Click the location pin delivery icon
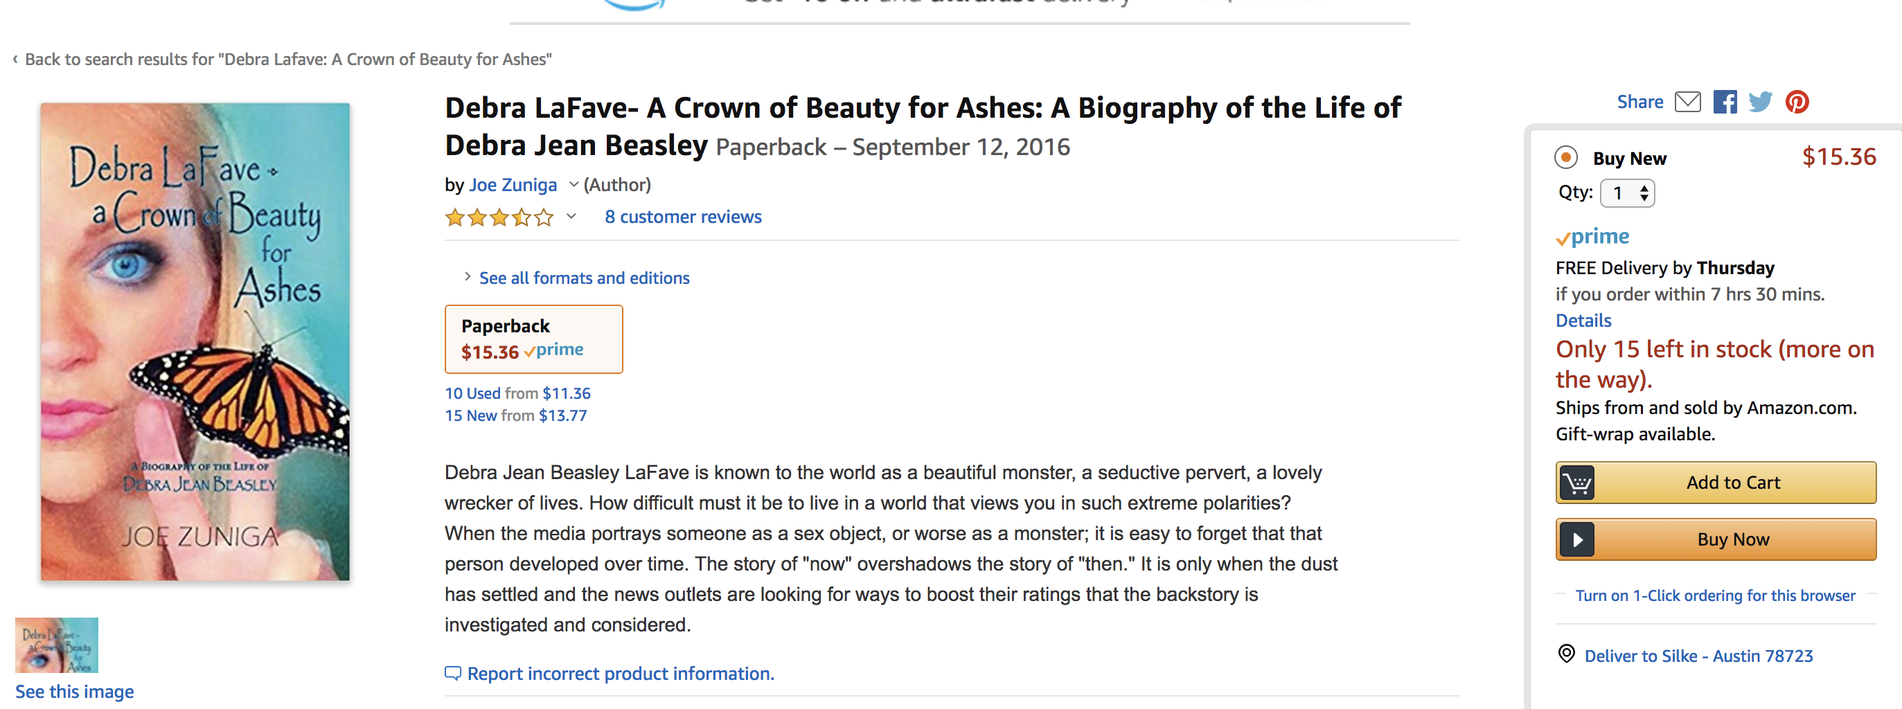 click(1566, 654)
